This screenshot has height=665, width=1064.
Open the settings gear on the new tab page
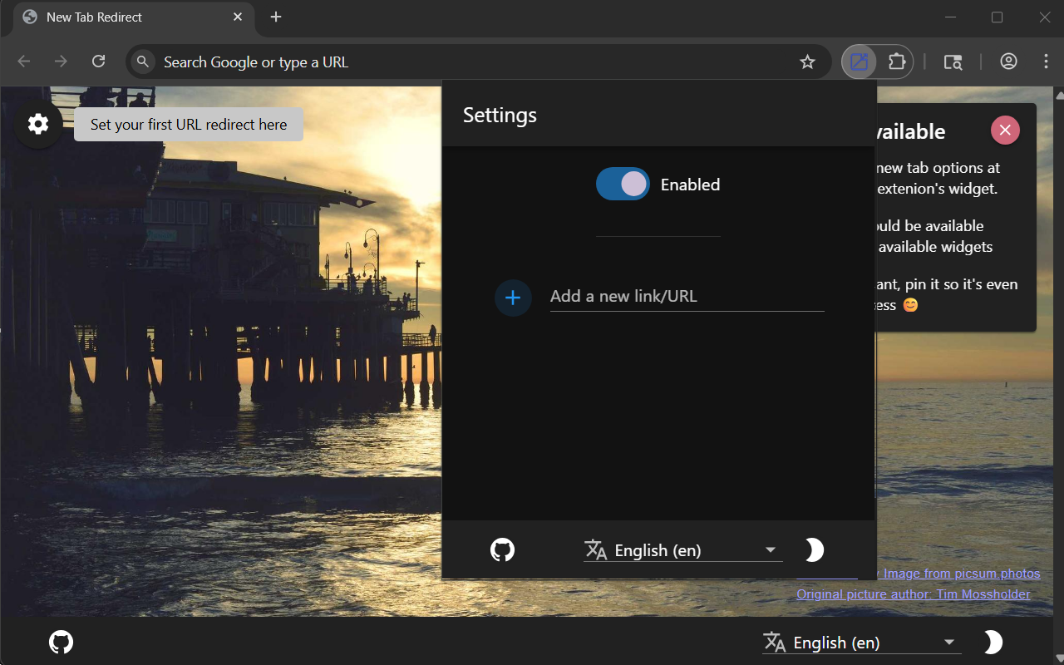37,123
